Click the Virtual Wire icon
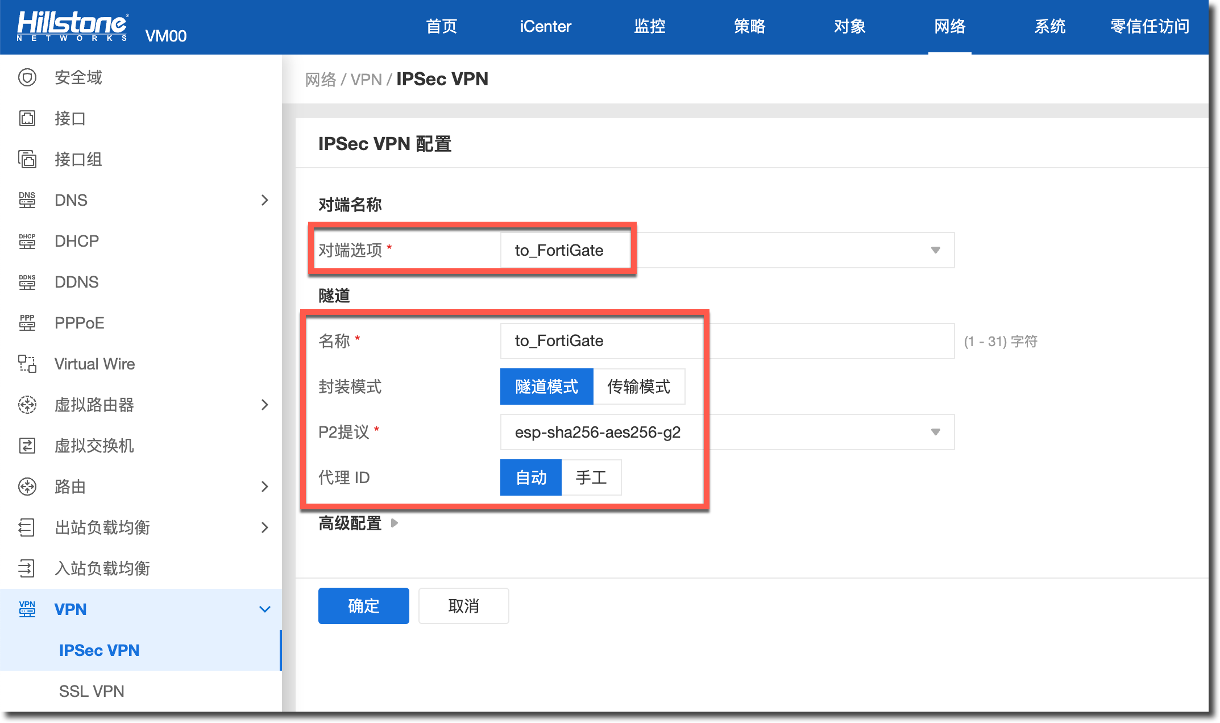The height and width of the screenshot is (723, 1220). coord(27,364)
